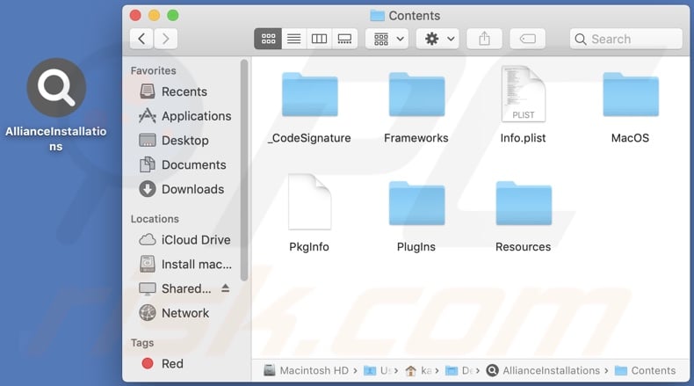
Task: Go forward with the right arrow button
Action: point(166,39)
